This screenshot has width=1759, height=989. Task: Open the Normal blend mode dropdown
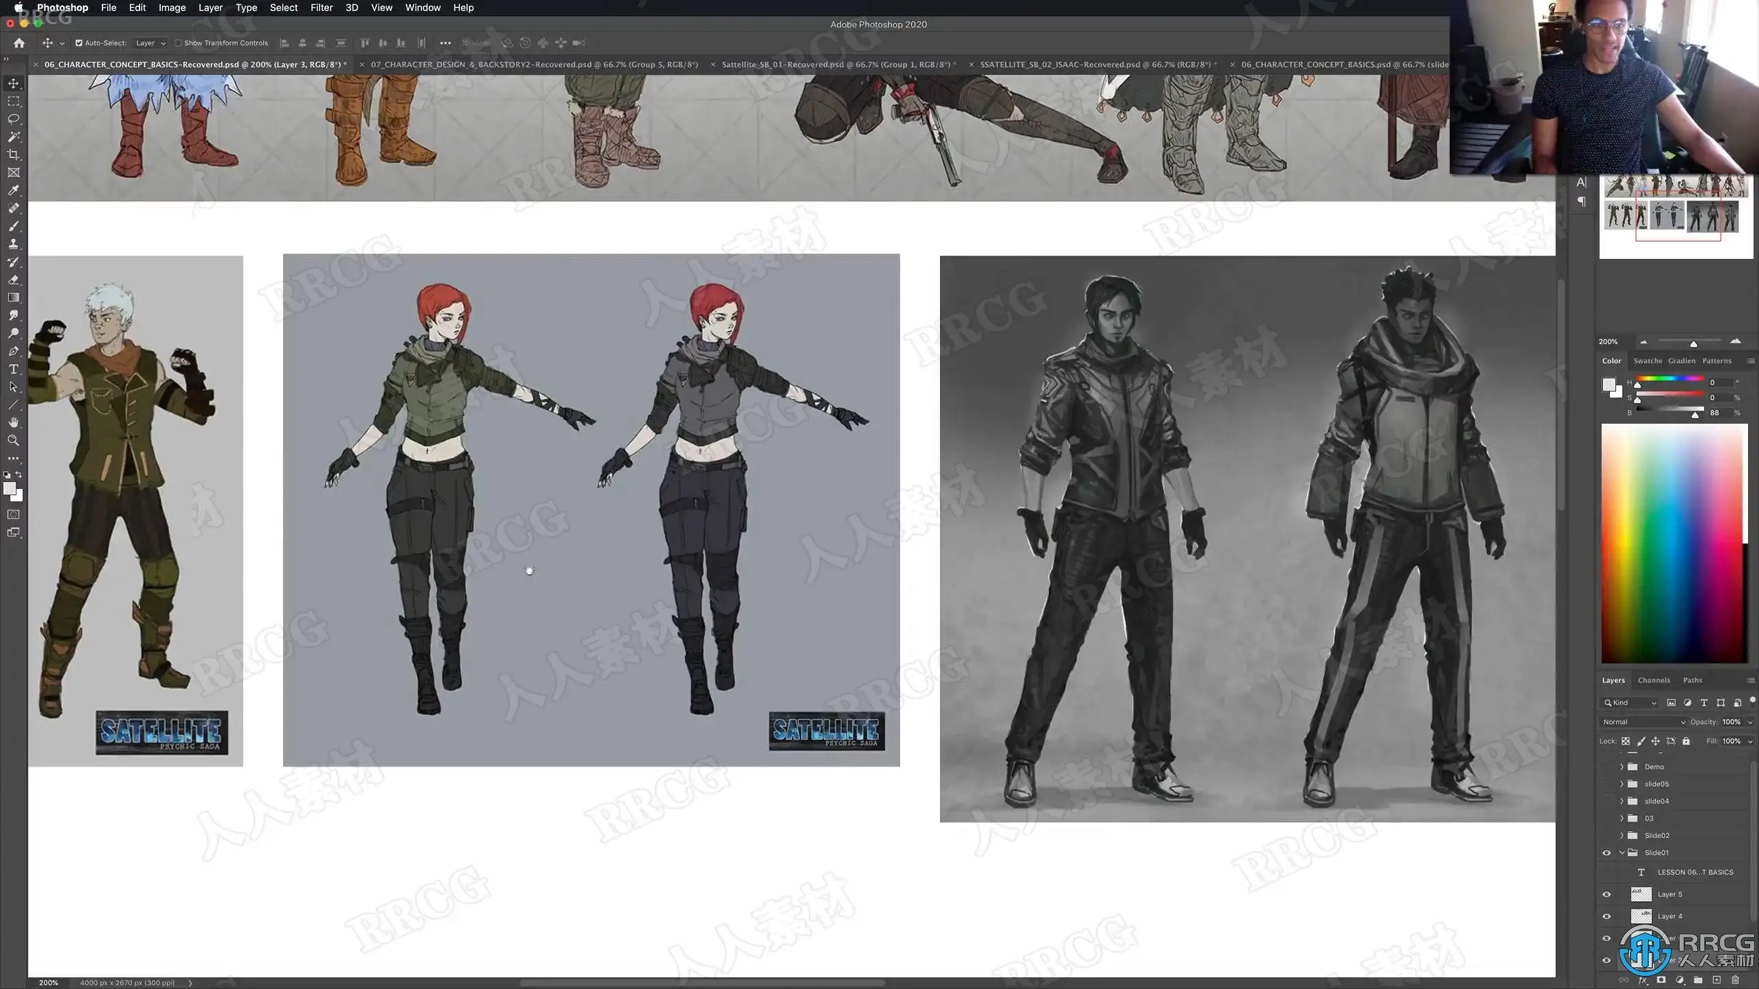click(x=1644, y=722)
